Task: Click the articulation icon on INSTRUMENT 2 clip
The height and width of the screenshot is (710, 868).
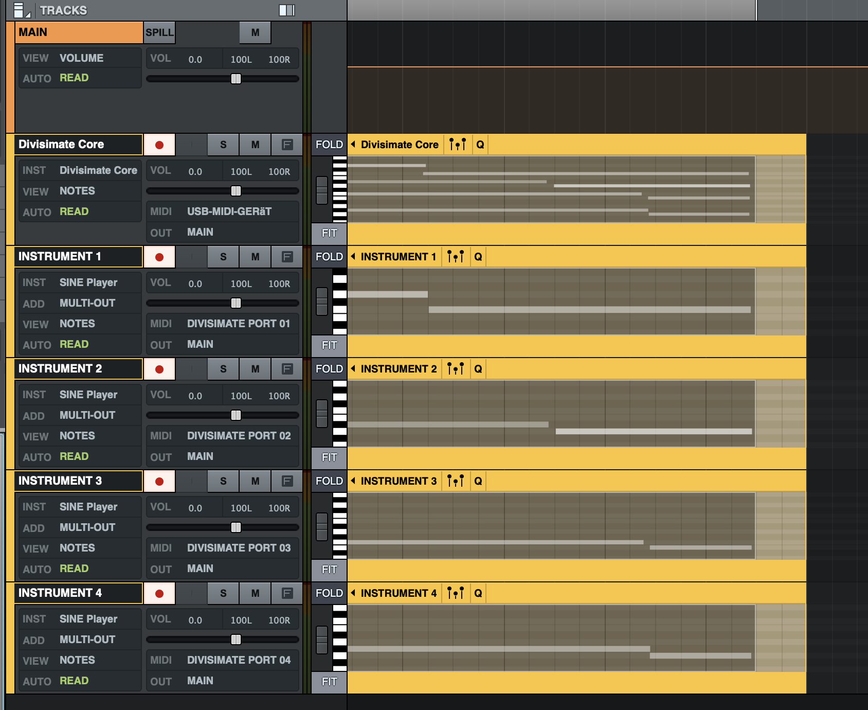Action: point(455,369)
